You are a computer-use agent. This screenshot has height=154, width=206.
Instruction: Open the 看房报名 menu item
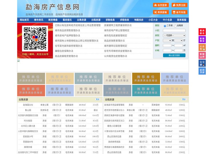67,20
